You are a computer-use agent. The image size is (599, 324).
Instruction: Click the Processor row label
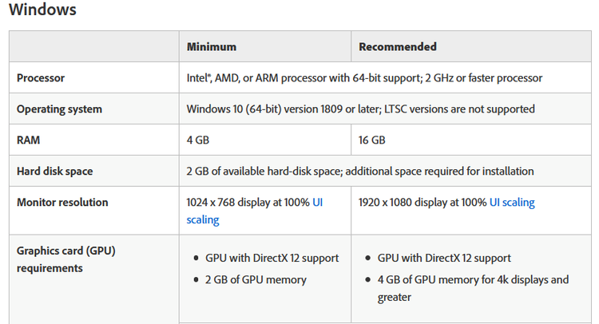tap(41, 78)
